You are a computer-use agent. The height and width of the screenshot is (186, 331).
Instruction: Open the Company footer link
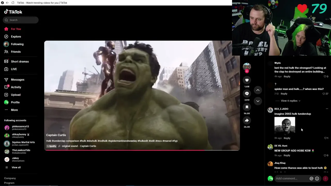10,178
